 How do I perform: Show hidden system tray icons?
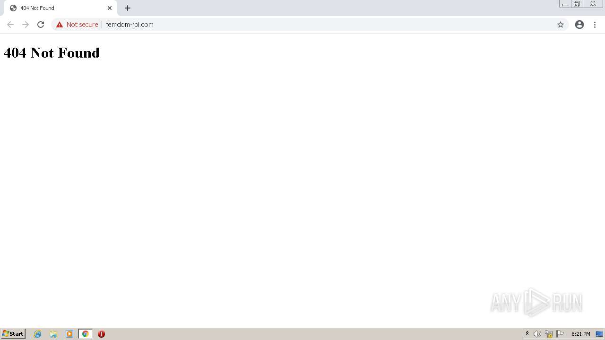coord(527,334)
